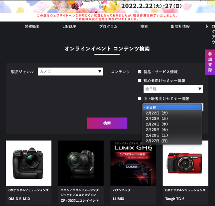Open the Nikon CP+2022 event thumbnail
Viewport: 215px width, 206px height.
(81, 163)
